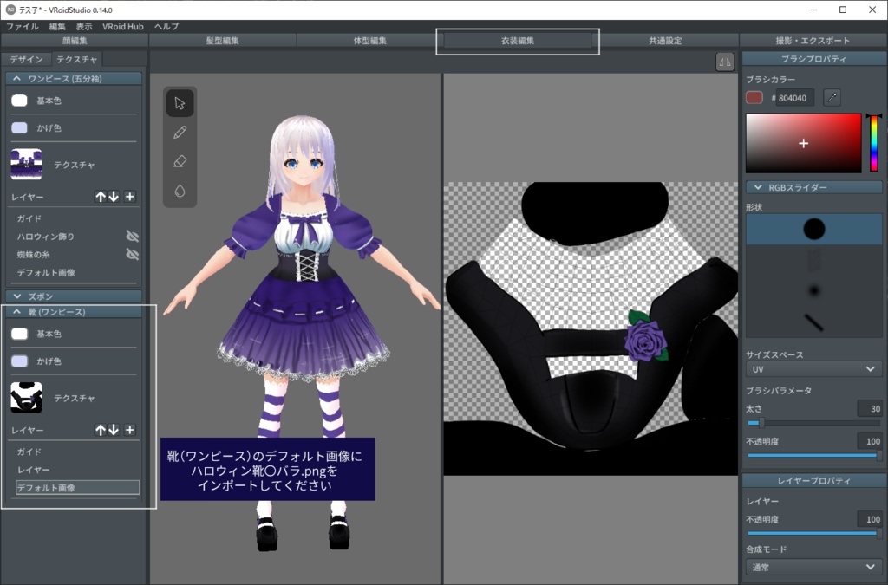The height and width of the screenshot is (585, 888).
Task: Click the shoes texture thumbnail
Action: [27, 395]
